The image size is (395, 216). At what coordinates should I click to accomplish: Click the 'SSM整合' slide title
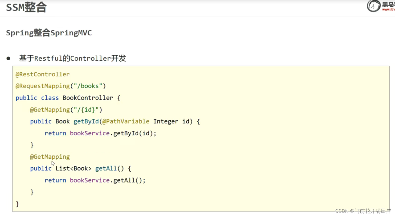coord(26,7)
